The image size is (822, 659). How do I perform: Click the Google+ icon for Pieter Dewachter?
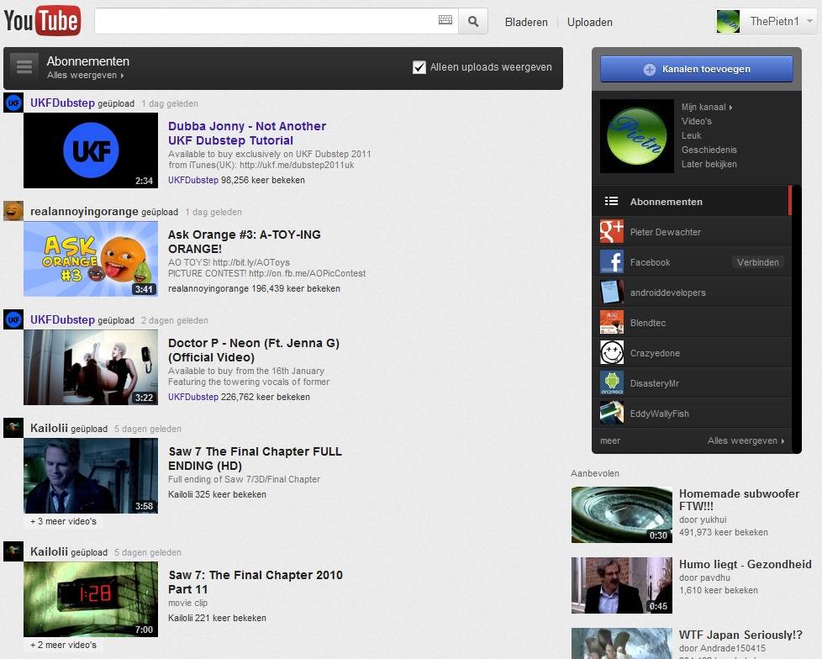tap(612, 232)
